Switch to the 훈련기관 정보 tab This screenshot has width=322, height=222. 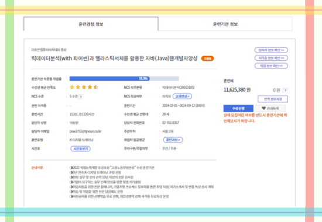225,24
